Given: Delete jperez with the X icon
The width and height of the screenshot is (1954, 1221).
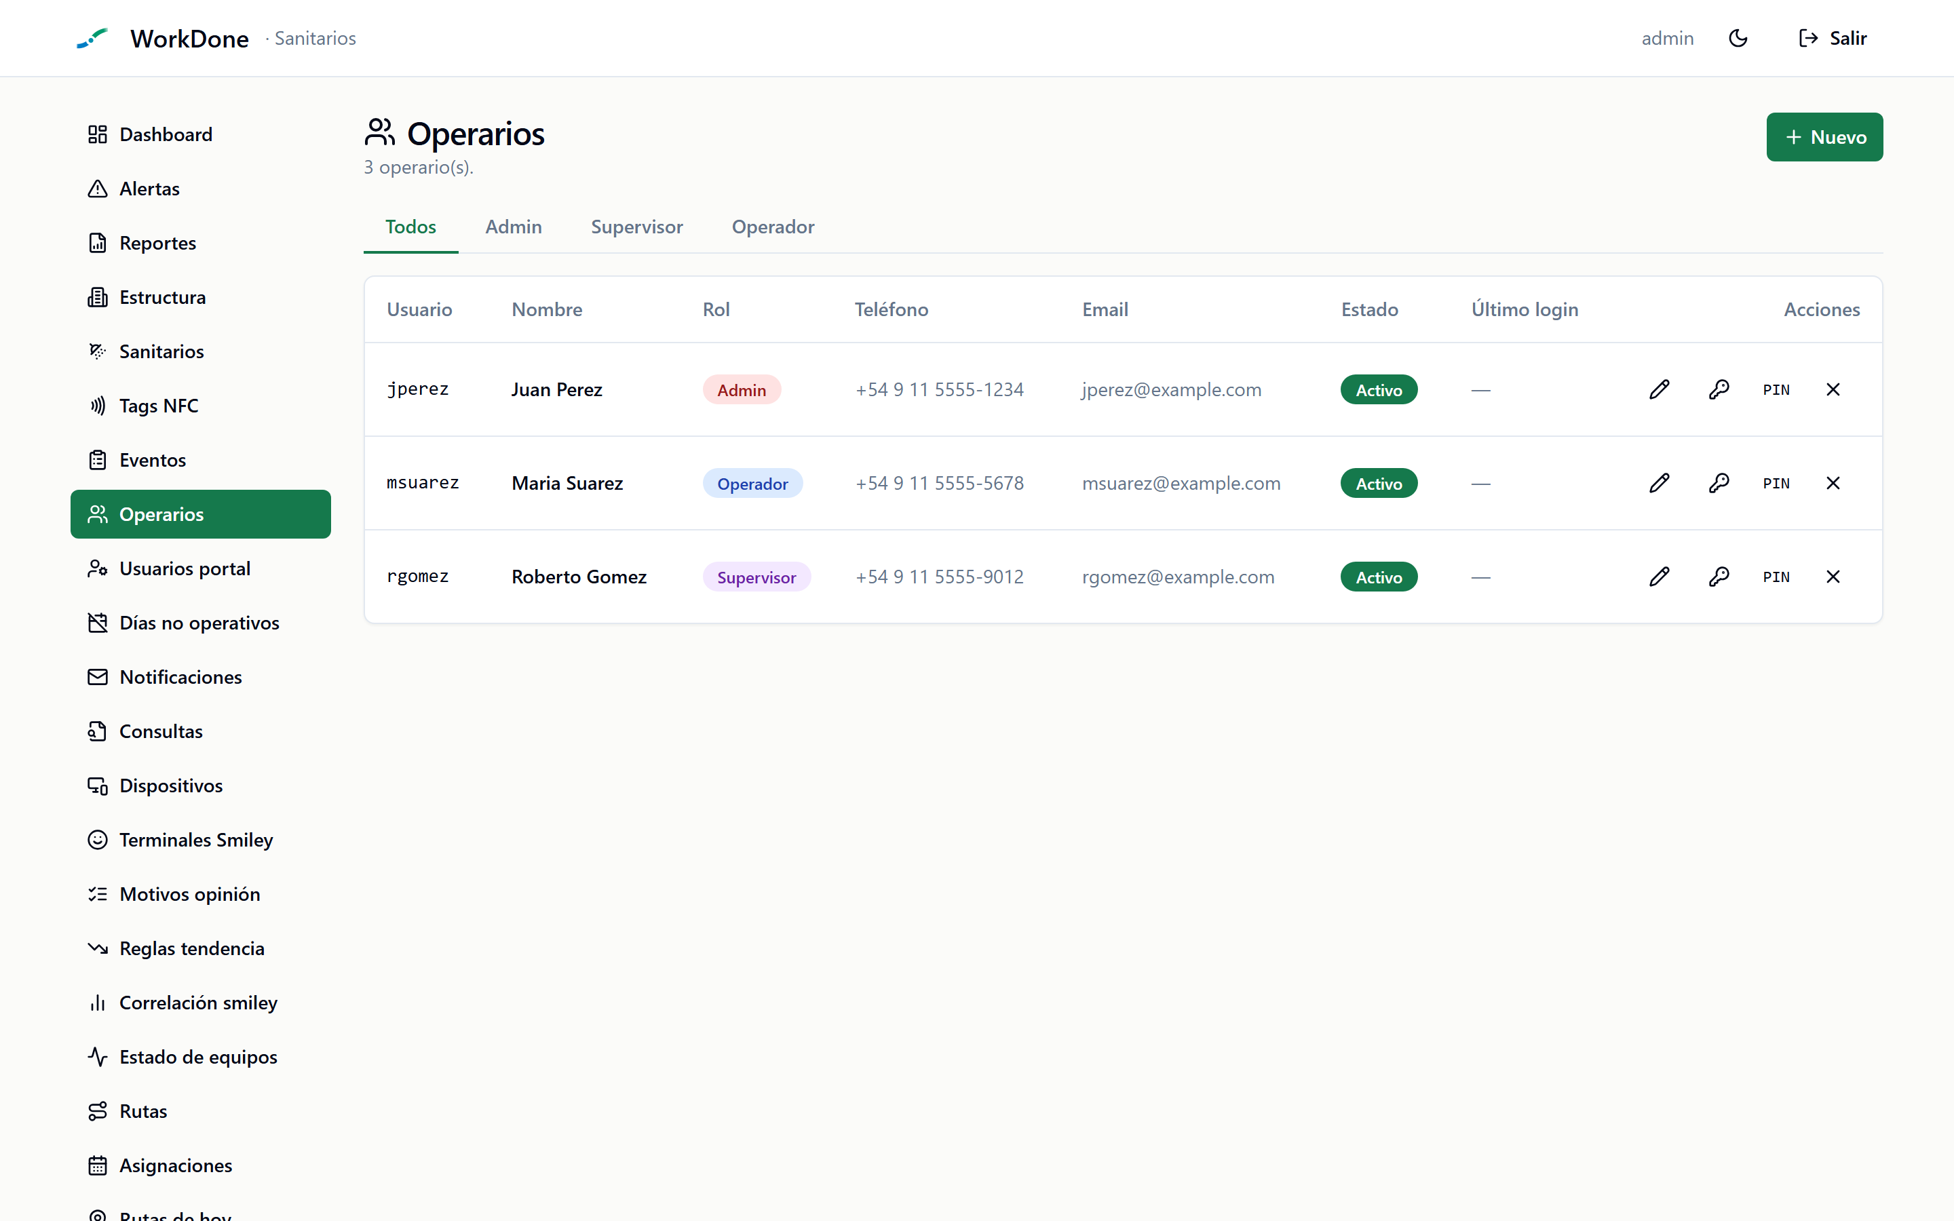Looking at the screenshot, I should [x=1833, y=389].
